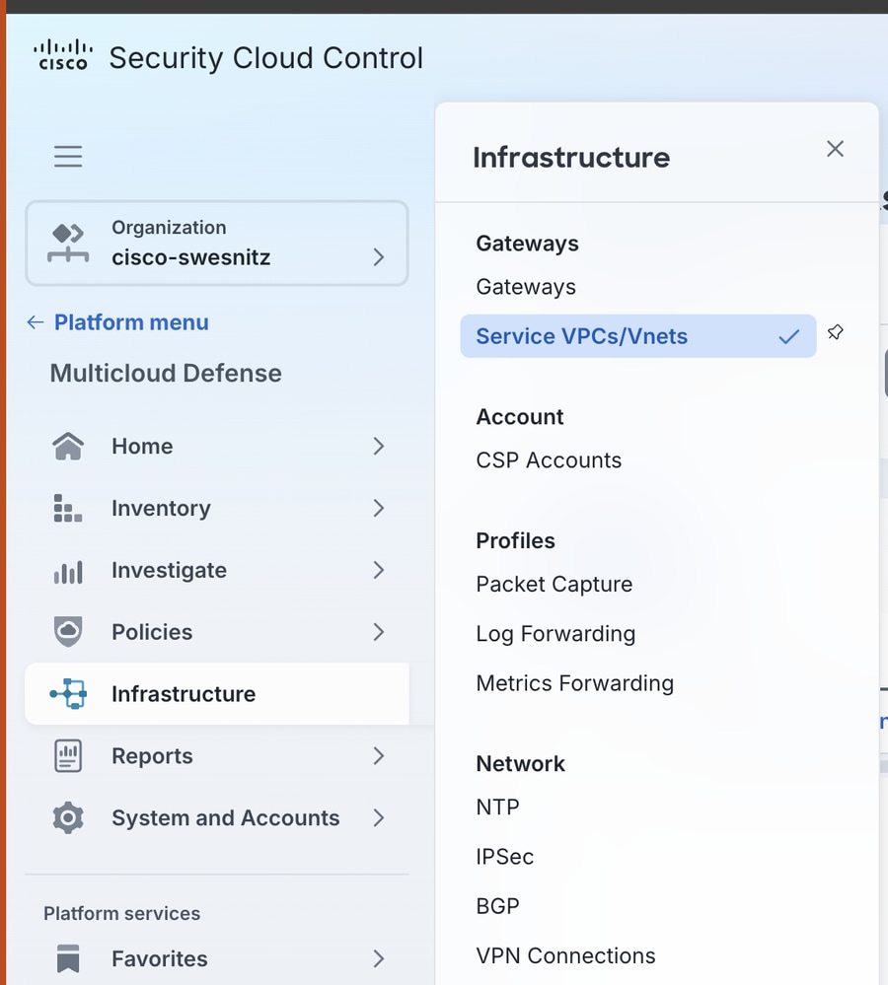Open the Favorites menu item
Screen dimensions: 888x985
(217, 958)
